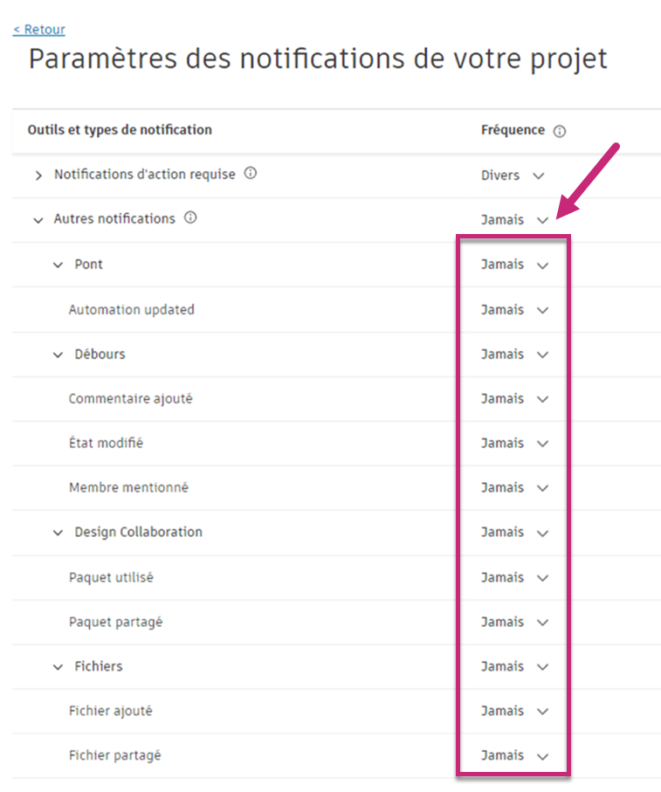Open frequency dropdown for Autres notifications
The height and width of the screenshot is (792, 661).
514,220
